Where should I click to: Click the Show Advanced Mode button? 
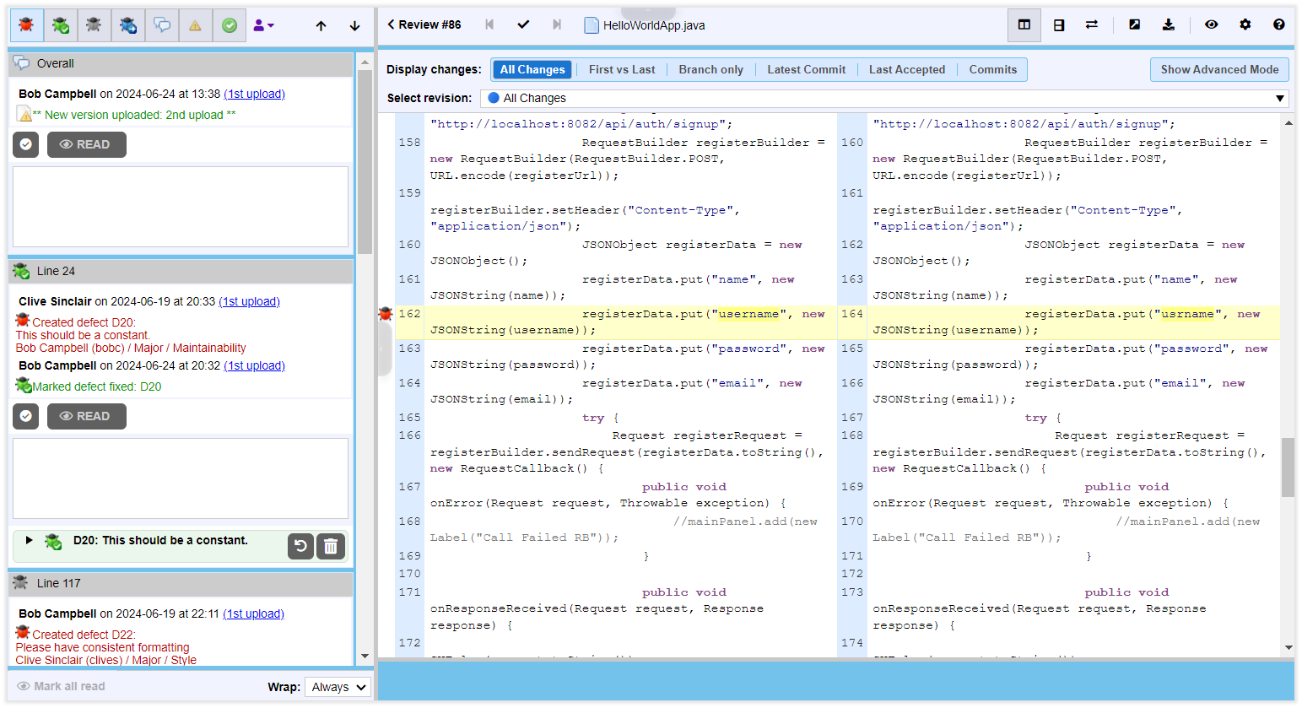point(1218,69)
